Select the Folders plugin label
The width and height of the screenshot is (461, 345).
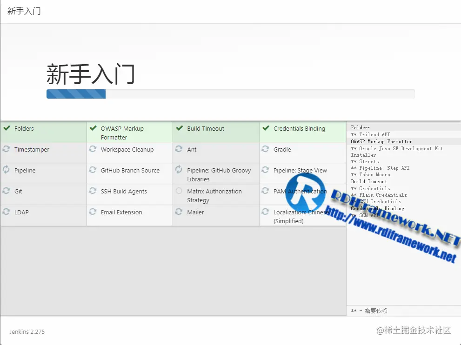pos(24,128)
